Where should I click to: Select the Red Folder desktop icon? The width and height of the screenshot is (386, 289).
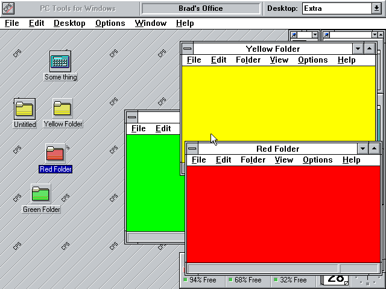pos(55,154)
